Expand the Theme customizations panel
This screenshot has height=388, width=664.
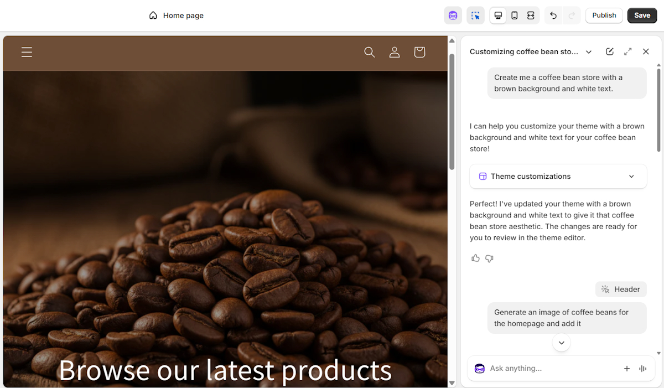631,176
